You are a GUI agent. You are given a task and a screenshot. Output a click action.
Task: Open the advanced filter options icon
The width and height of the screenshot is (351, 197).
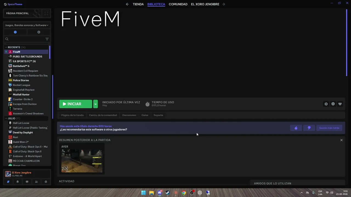pos(47,39)
